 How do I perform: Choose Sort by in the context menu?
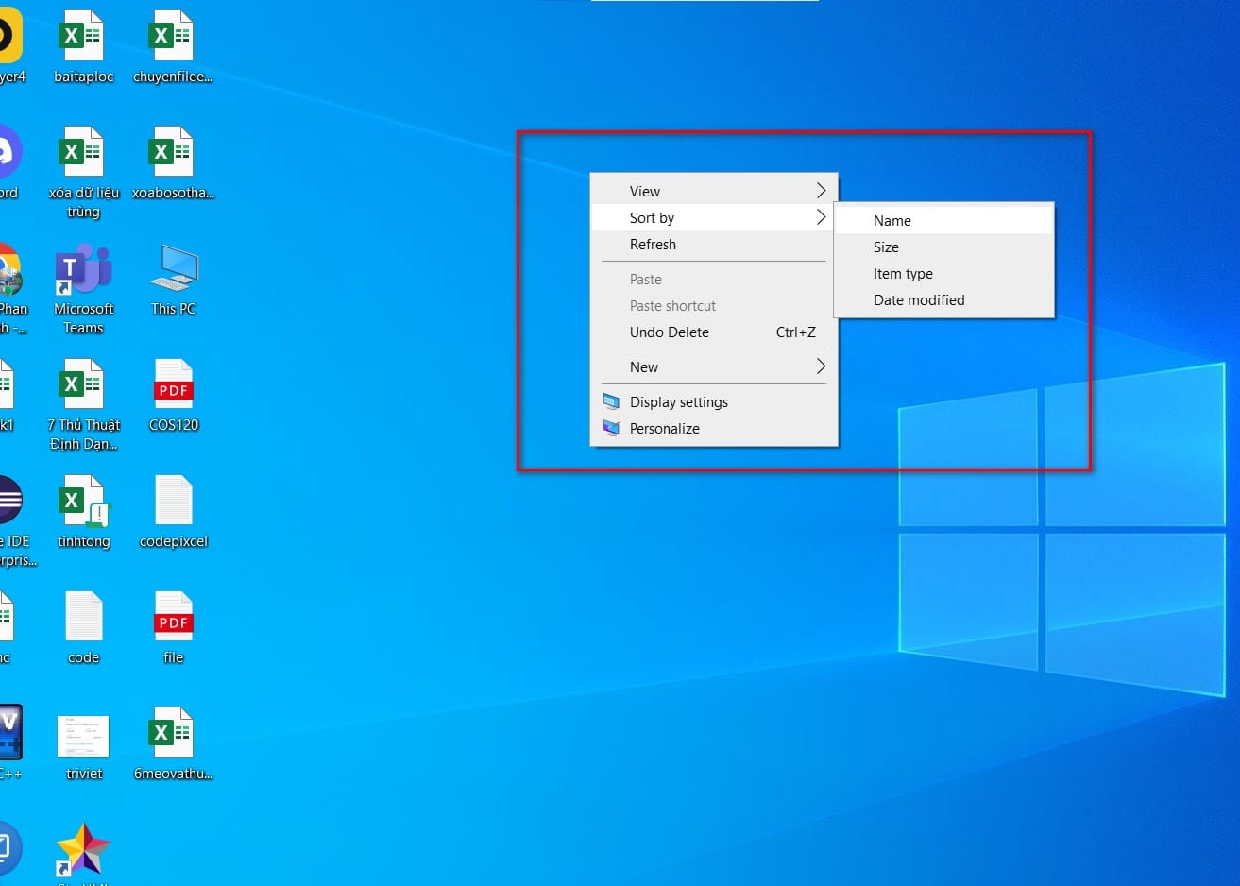click(x=714, y=217)
